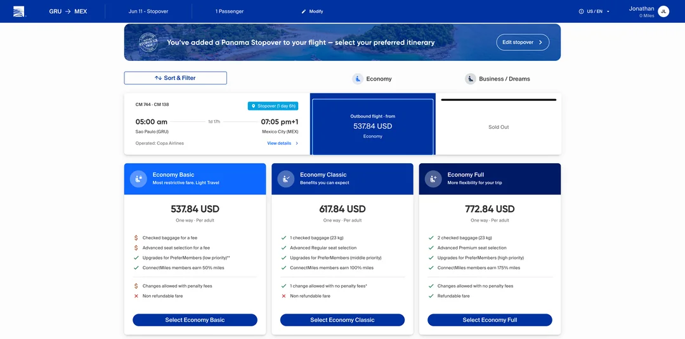The width and height of the screenshot is (685, 339).
Task: Click Jun 11 - Stopover in header
Action: pos(148,11)
